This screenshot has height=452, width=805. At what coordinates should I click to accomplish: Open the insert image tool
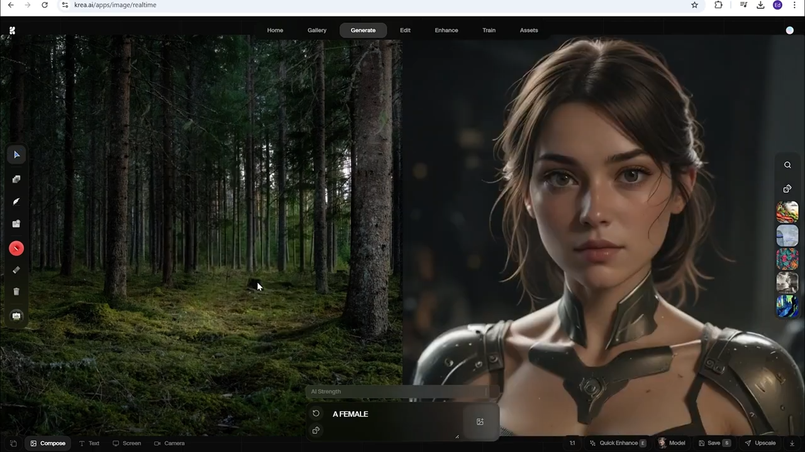click(16, 223)
